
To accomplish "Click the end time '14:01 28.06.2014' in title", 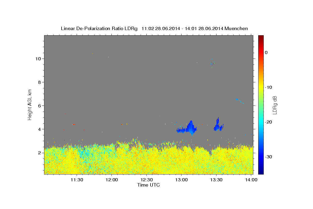I will (x=204, y=28).
